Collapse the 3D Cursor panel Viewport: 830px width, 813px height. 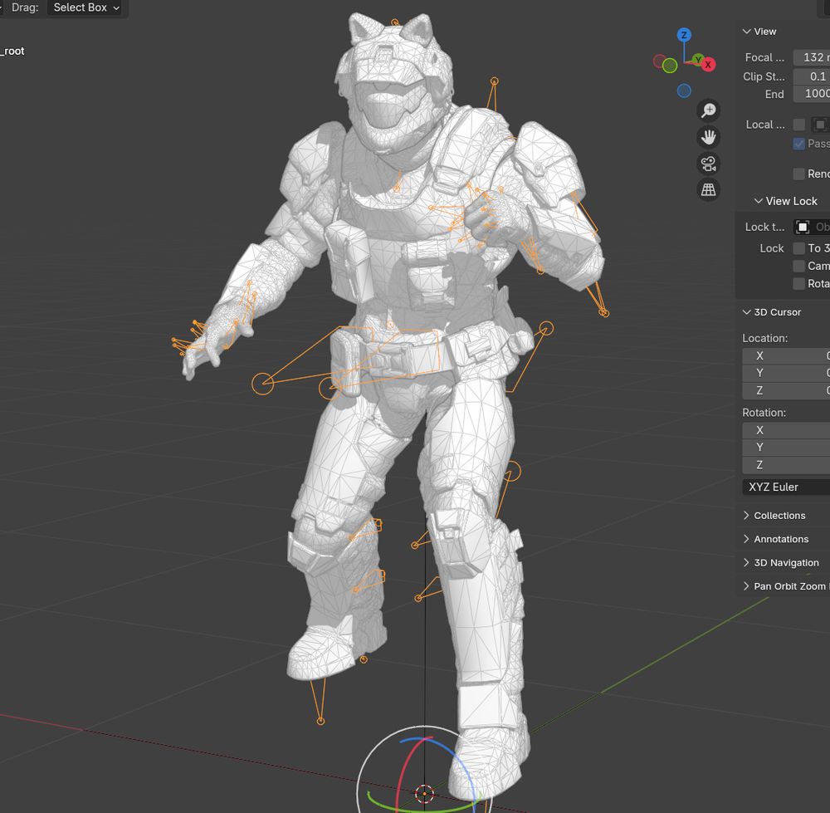click(772, 312)
